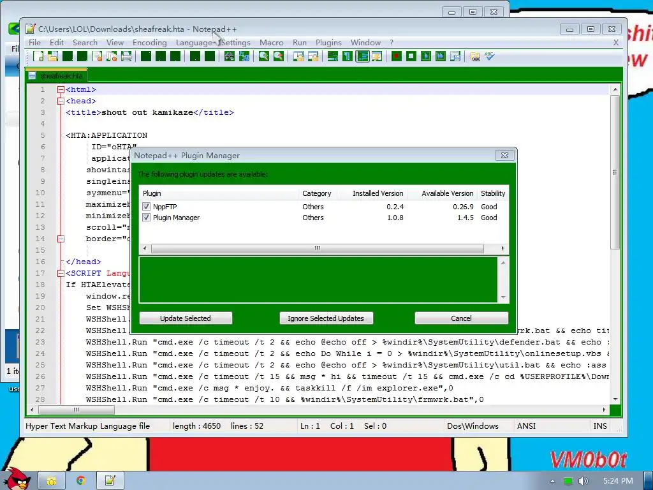Select the sheafreak.hta document tab

(x=56, y=75)
